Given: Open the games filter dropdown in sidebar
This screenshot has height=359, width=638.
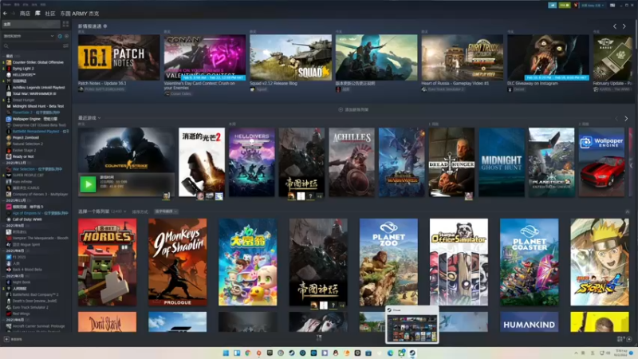Looking at the screenshot, I should coord(29,36).
